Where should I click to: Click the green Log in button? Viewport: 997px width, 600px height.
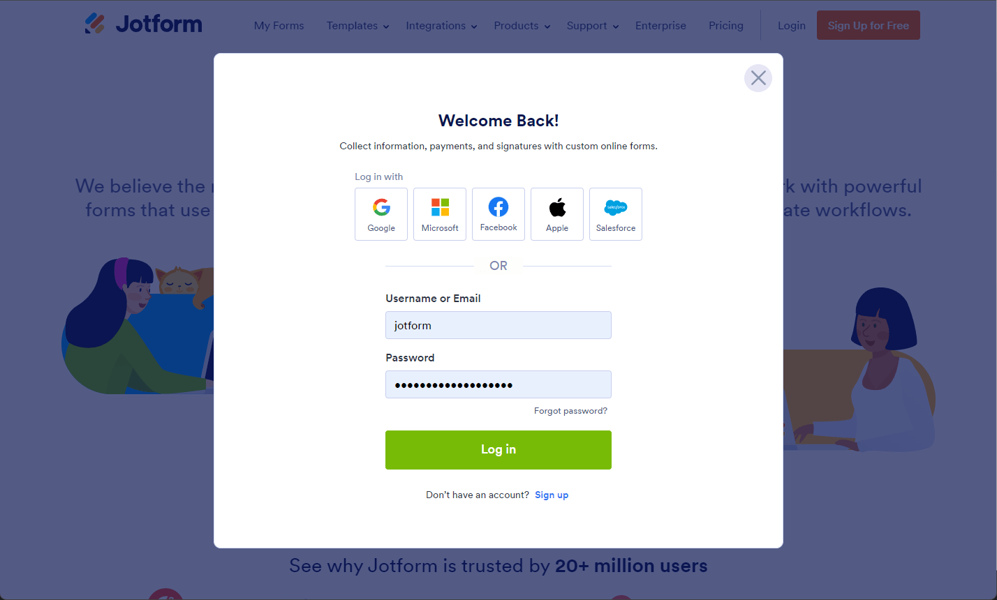(498, 450)
